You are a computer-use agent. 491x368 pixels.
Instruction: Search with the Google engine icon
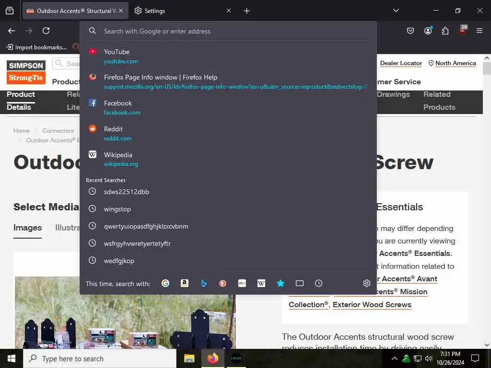pyautogui.click(x=165, y=284)
